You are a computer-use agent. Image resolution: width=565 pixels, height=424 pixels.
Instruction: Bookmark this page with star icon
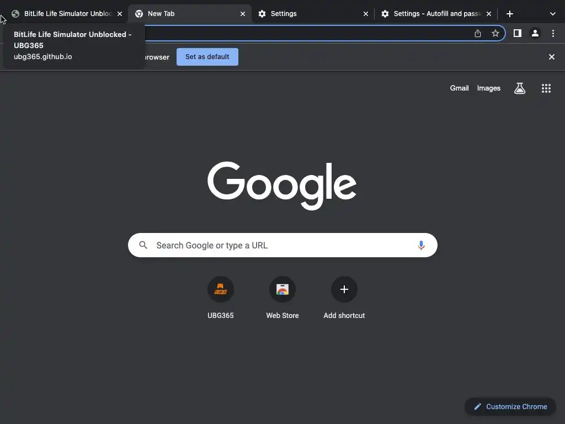pos(495,34)
